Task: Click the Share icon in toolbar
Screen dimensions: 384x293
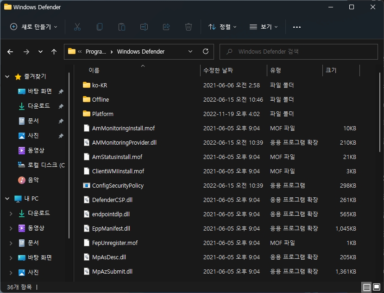Action: [166, 27]
